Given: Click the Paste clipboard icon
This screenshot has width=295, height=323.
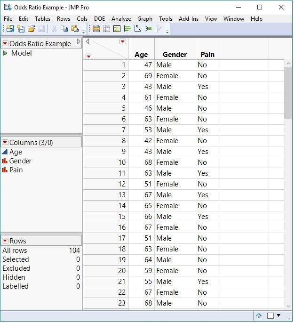Looking at the screenshot, I should [74, 29].
